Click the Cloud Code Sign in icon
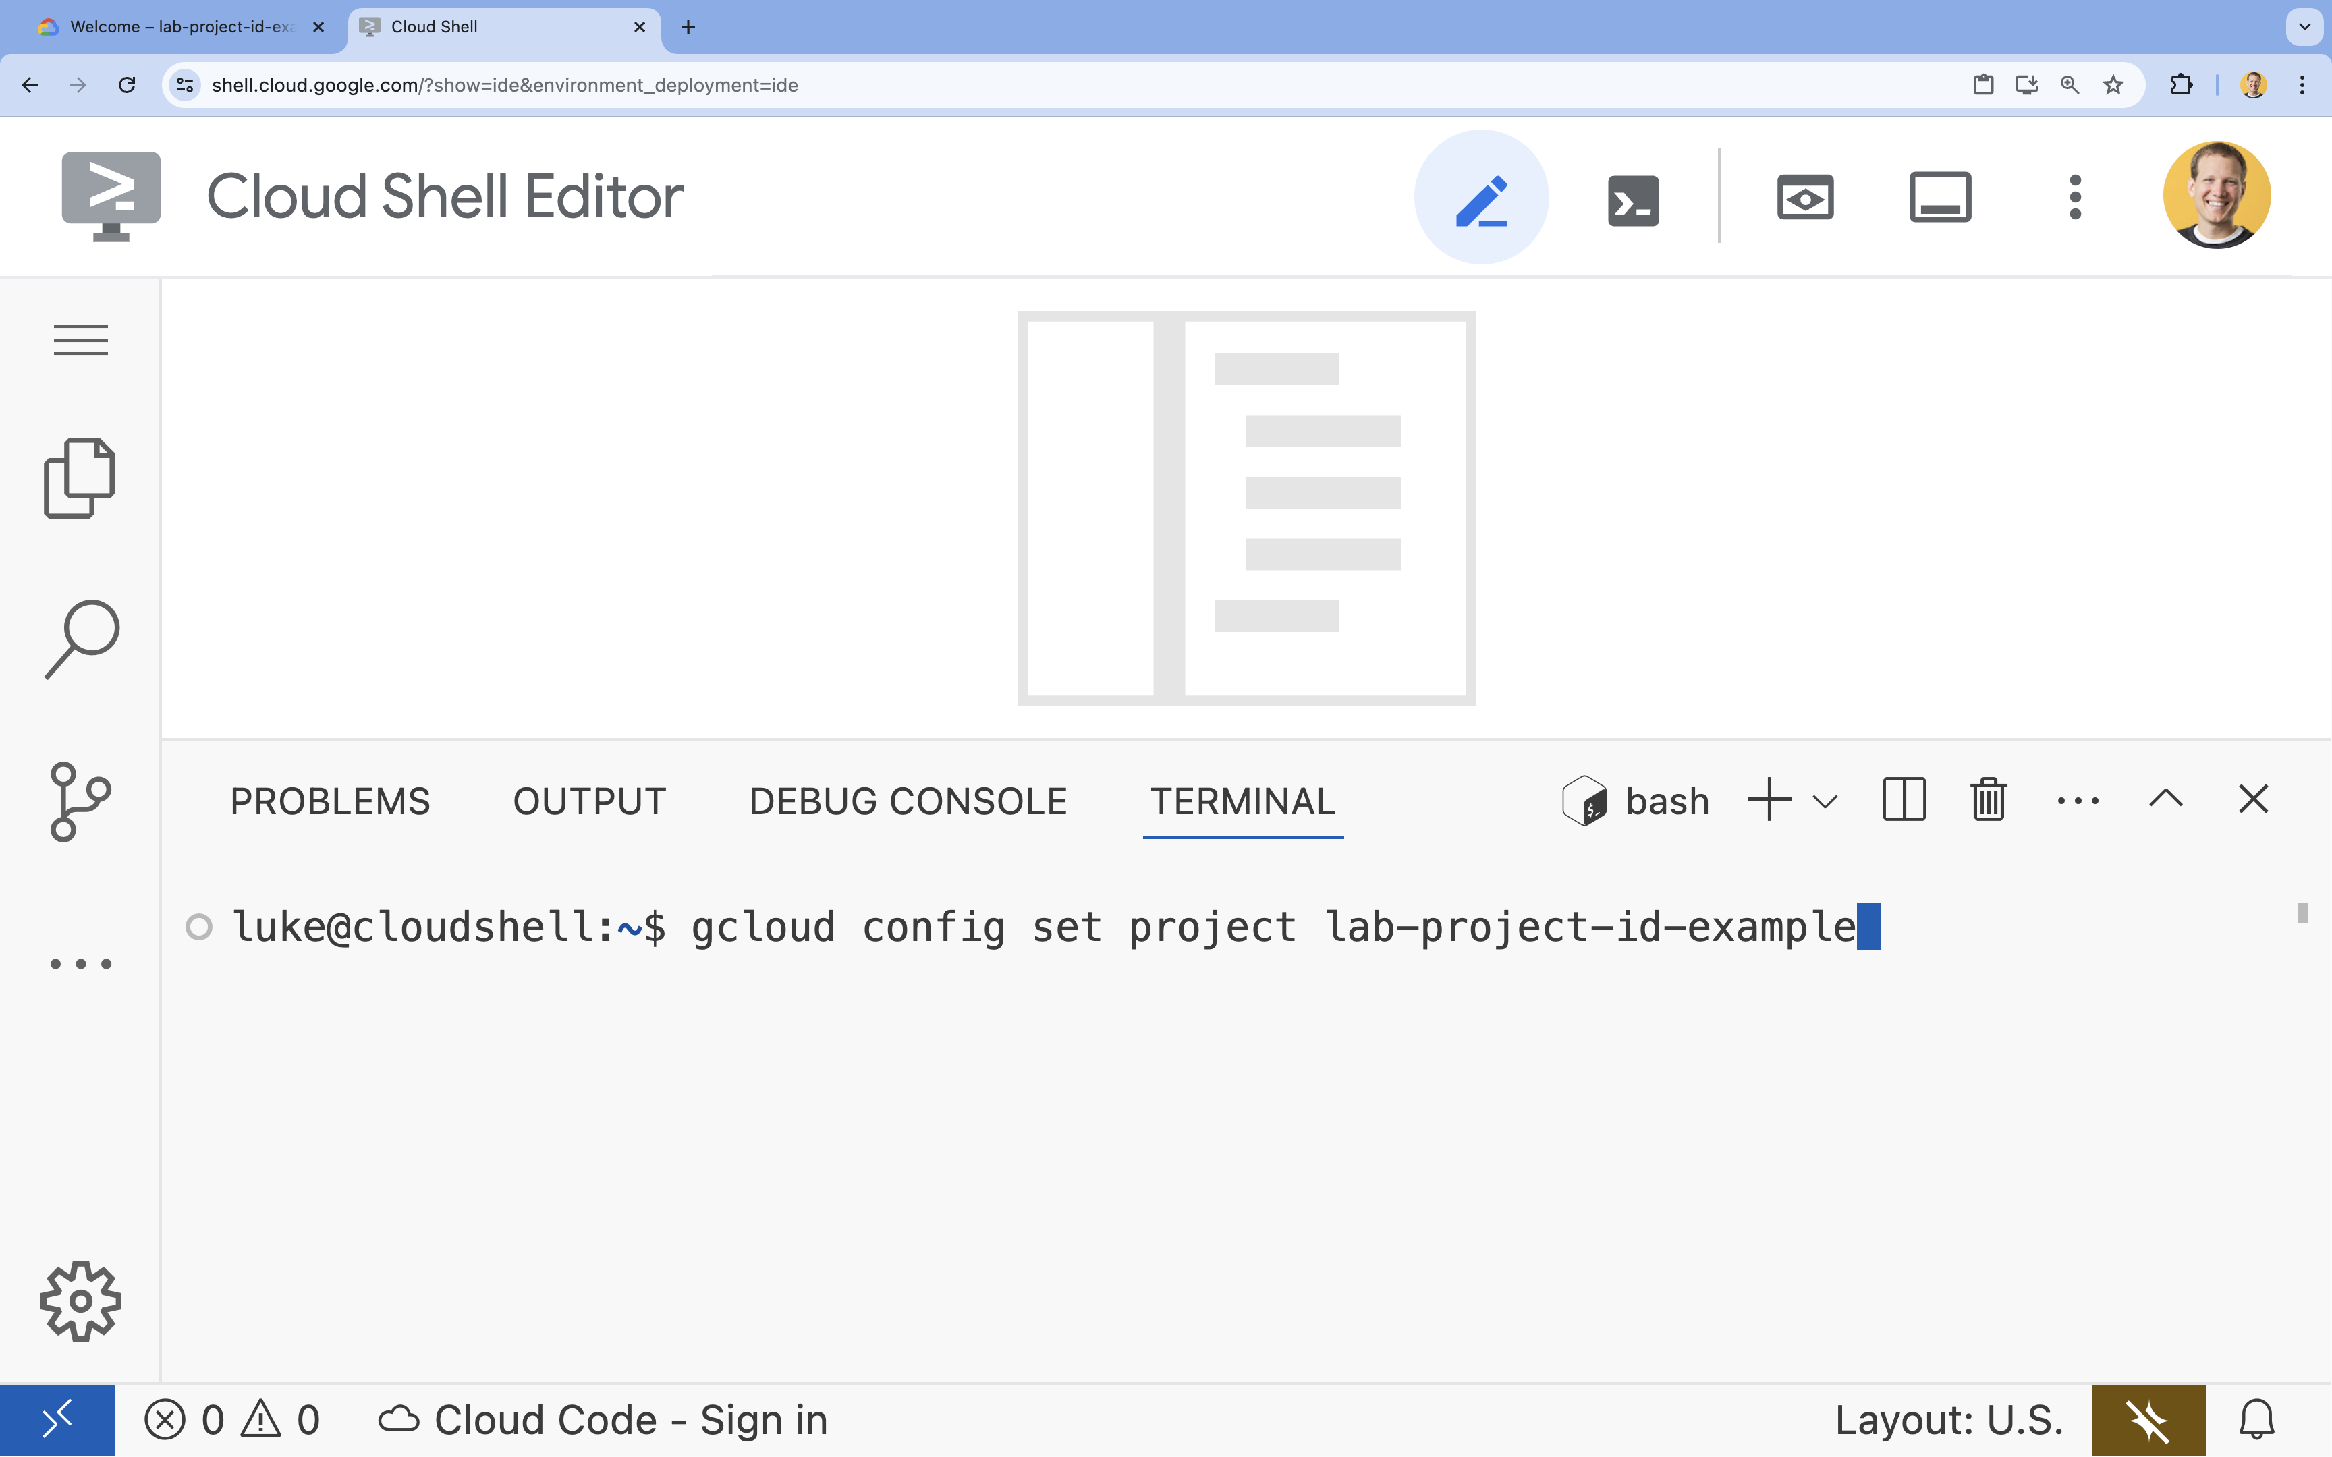2332x1457 pixels. click(x=398, y=1419)
